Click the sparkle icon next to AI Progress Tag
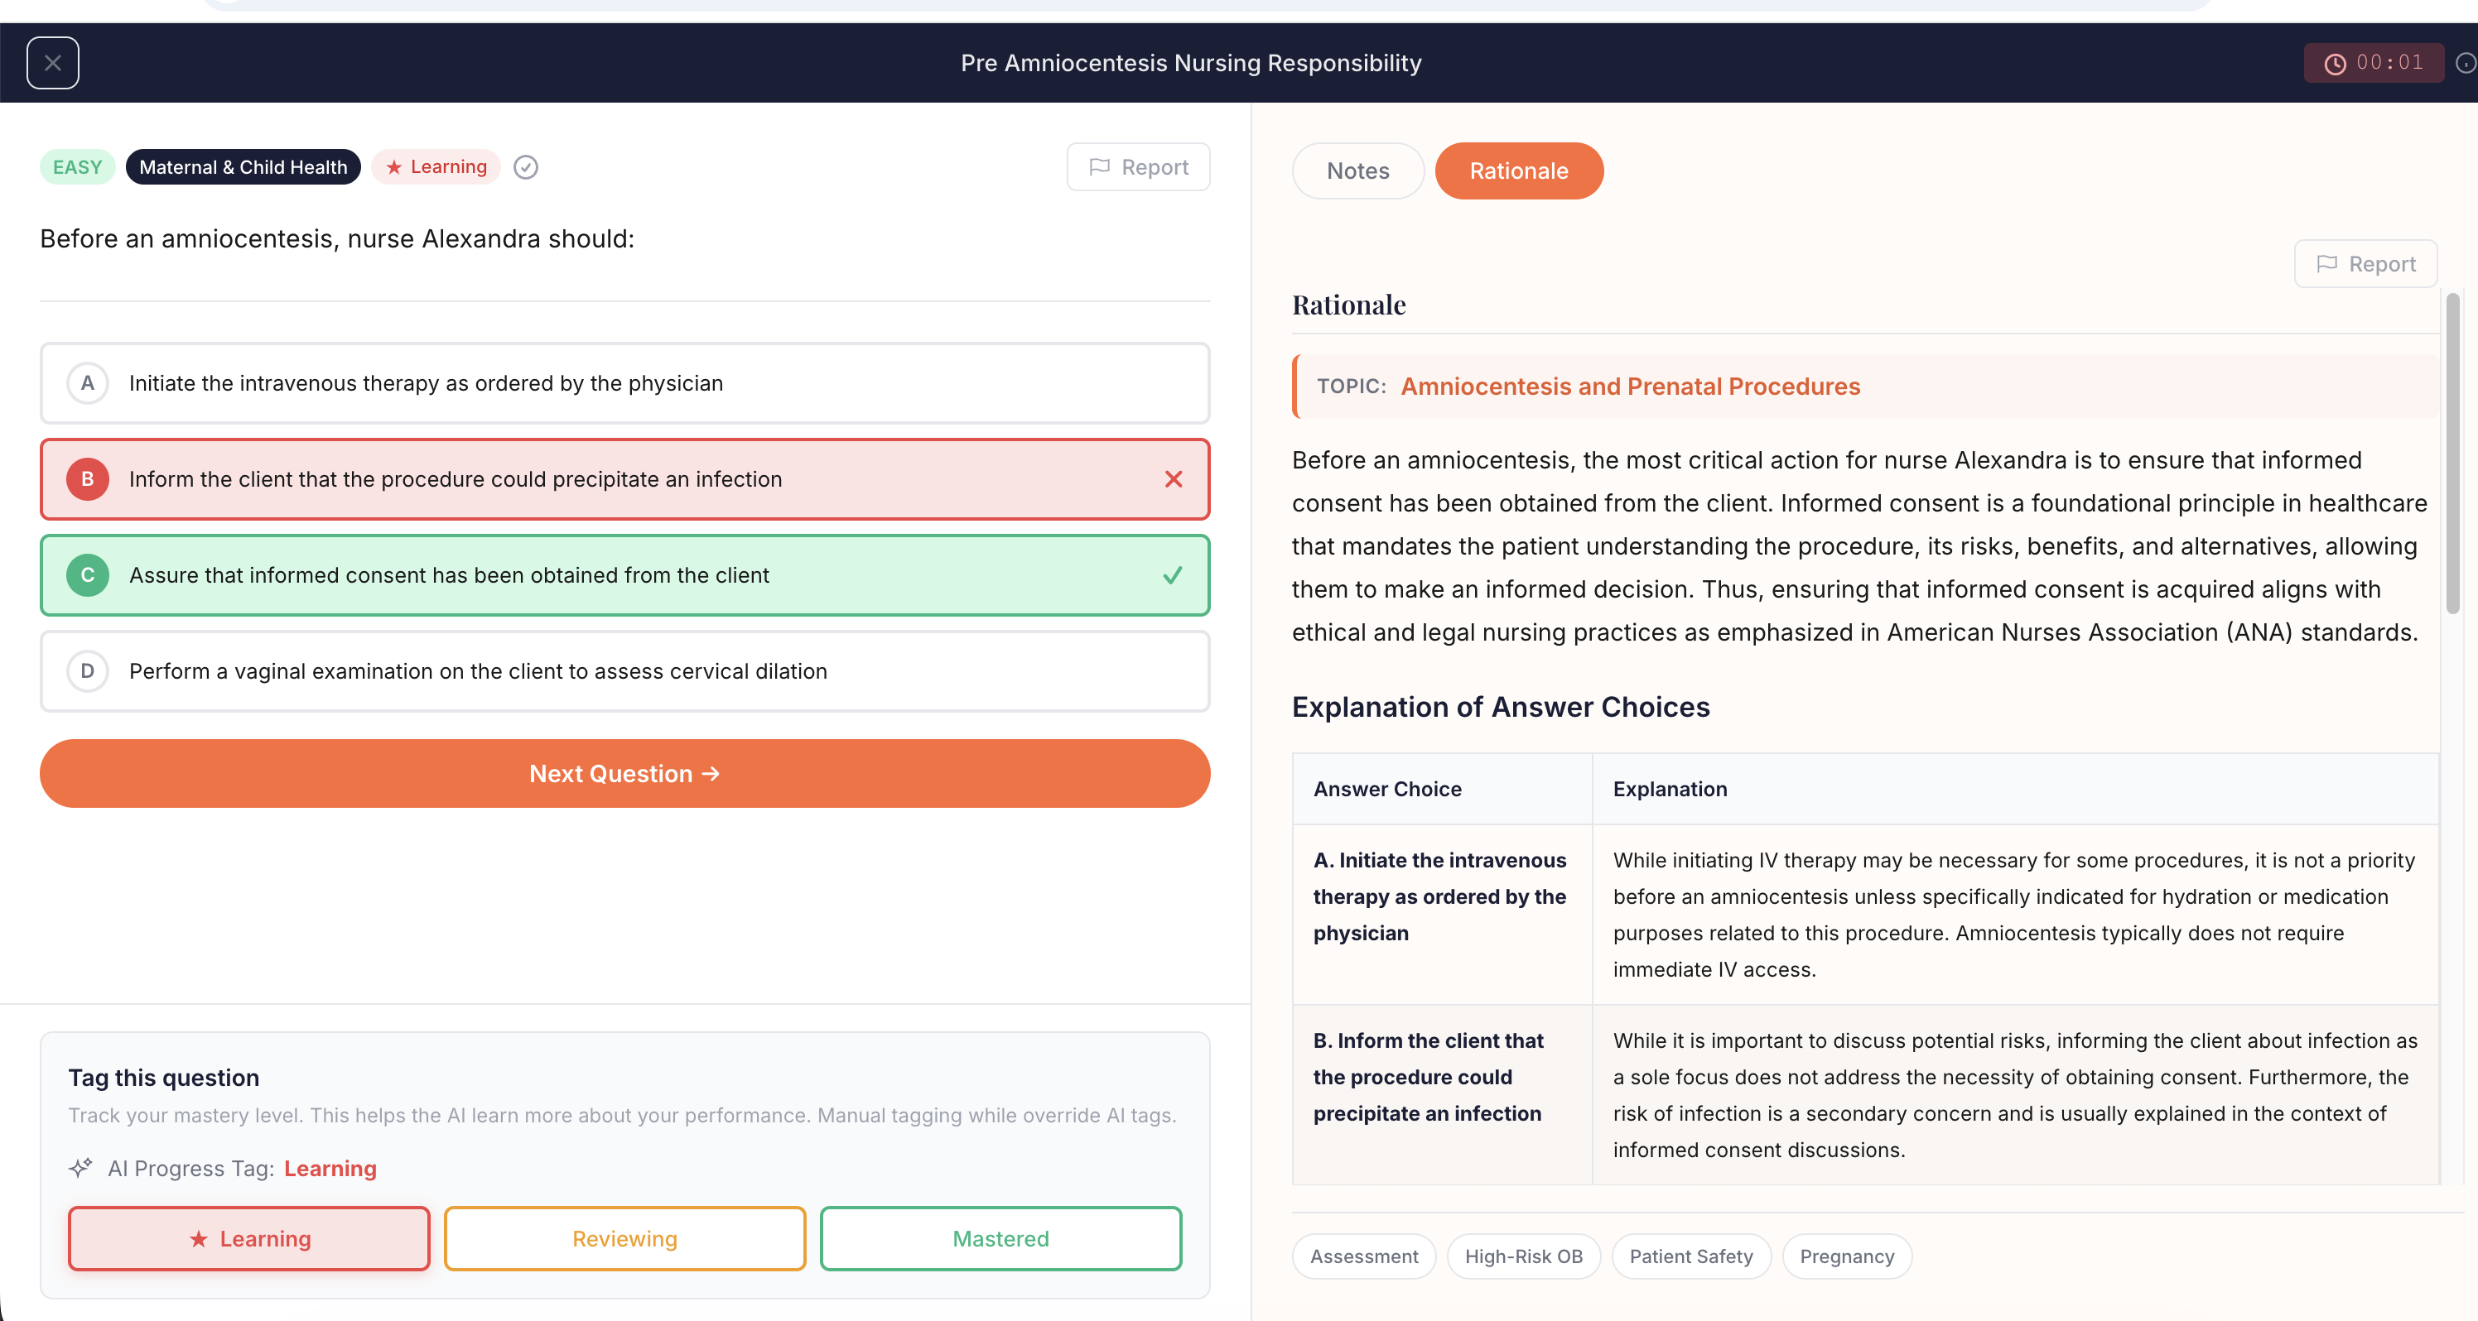This screenshot has height=1321, width=2478. [80, 1168]
